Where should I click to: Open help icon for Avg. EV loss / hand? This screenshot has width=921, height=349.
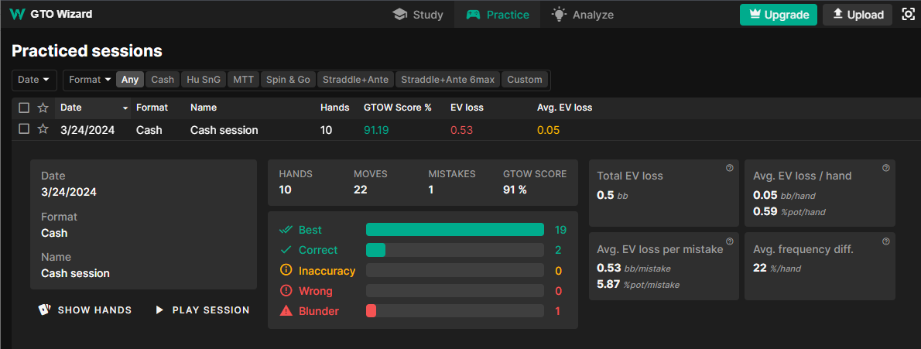coord(885,168)
